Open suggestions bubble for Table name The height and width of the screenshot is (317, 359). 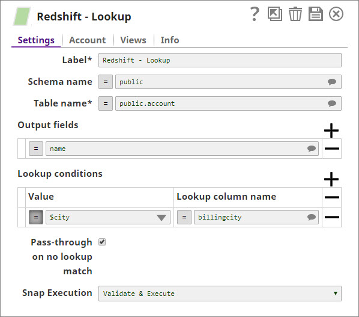(332, 103)
